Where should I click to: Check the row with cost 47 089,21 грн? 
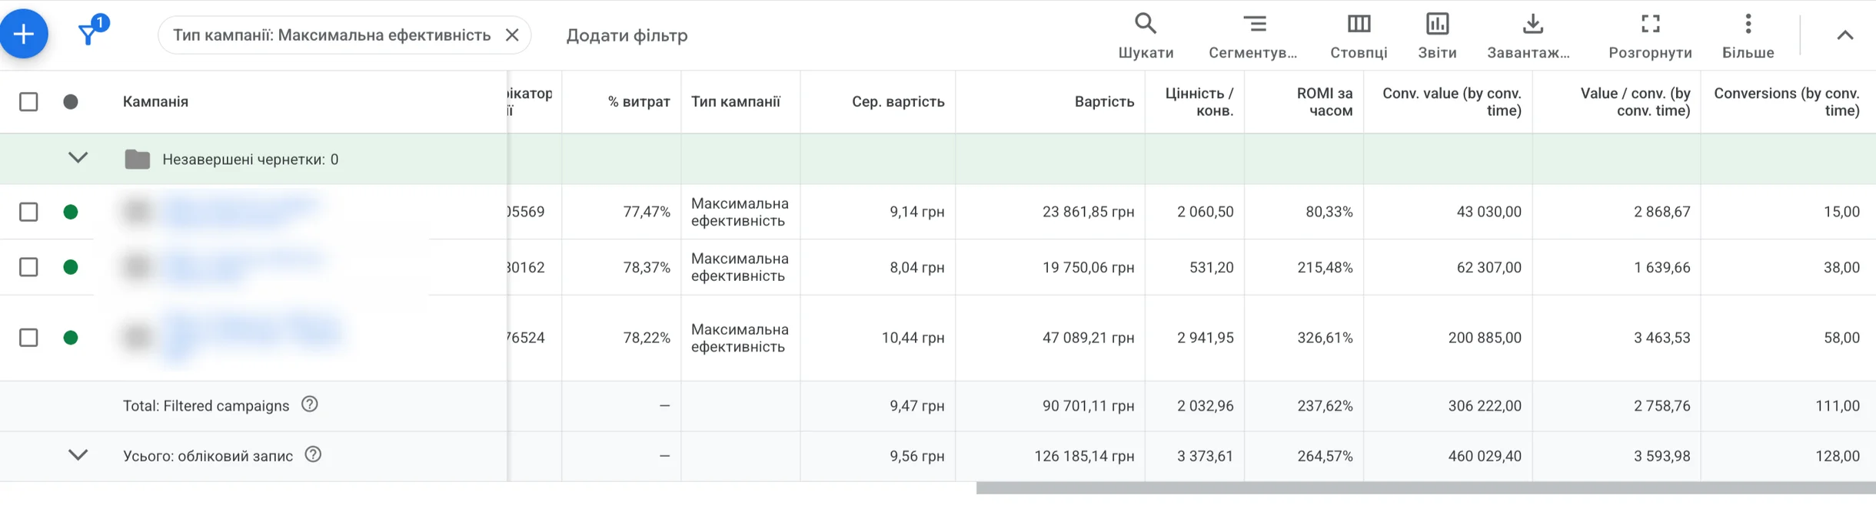click(28, 338)
